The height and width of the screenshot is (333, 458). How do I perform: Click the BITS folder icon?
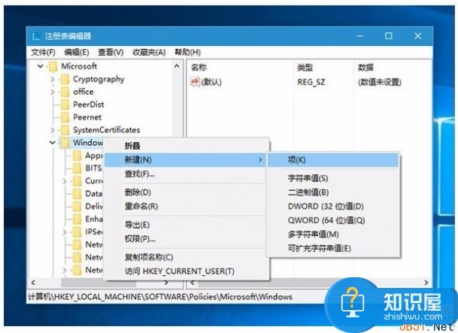coord(77,168)
